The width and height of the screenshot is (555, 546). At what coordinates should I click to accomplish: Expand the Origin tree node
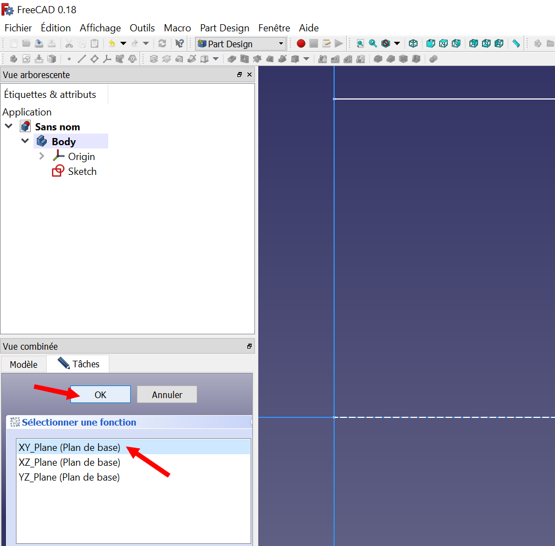pos(42,156)
